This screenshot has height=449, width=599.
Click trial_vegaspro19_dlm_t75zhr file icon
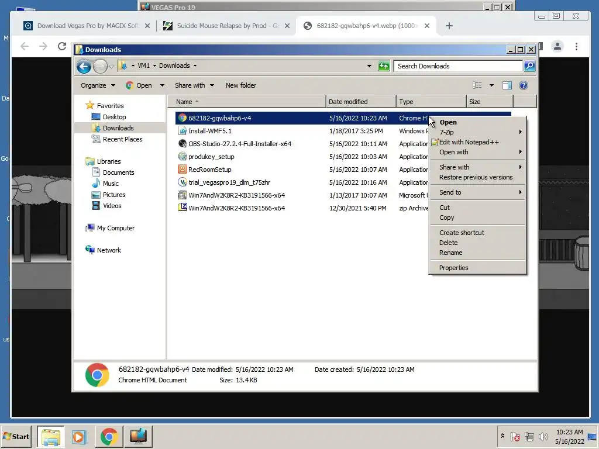[183, 182]
